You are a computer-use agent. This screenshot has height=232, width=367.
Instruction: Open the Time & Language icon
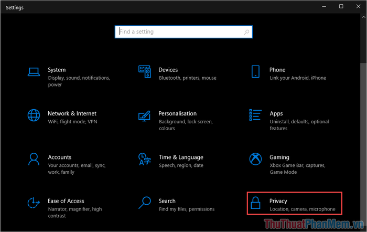(144, 159)
